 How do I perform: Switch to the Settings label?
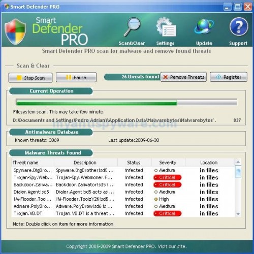point(165,43)
